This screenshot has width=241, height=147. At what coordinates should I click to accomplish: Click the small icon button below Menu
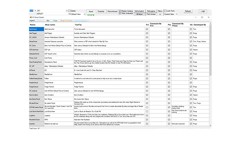[x=160, y=14]
